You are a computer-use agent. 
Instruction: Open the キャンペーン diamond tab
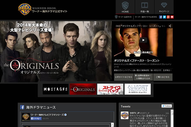click(164, 7)
